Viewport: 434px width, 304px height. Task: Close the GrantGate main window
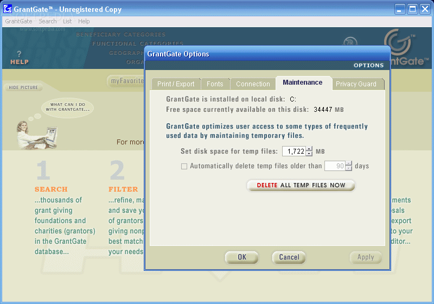pos(425,9)
